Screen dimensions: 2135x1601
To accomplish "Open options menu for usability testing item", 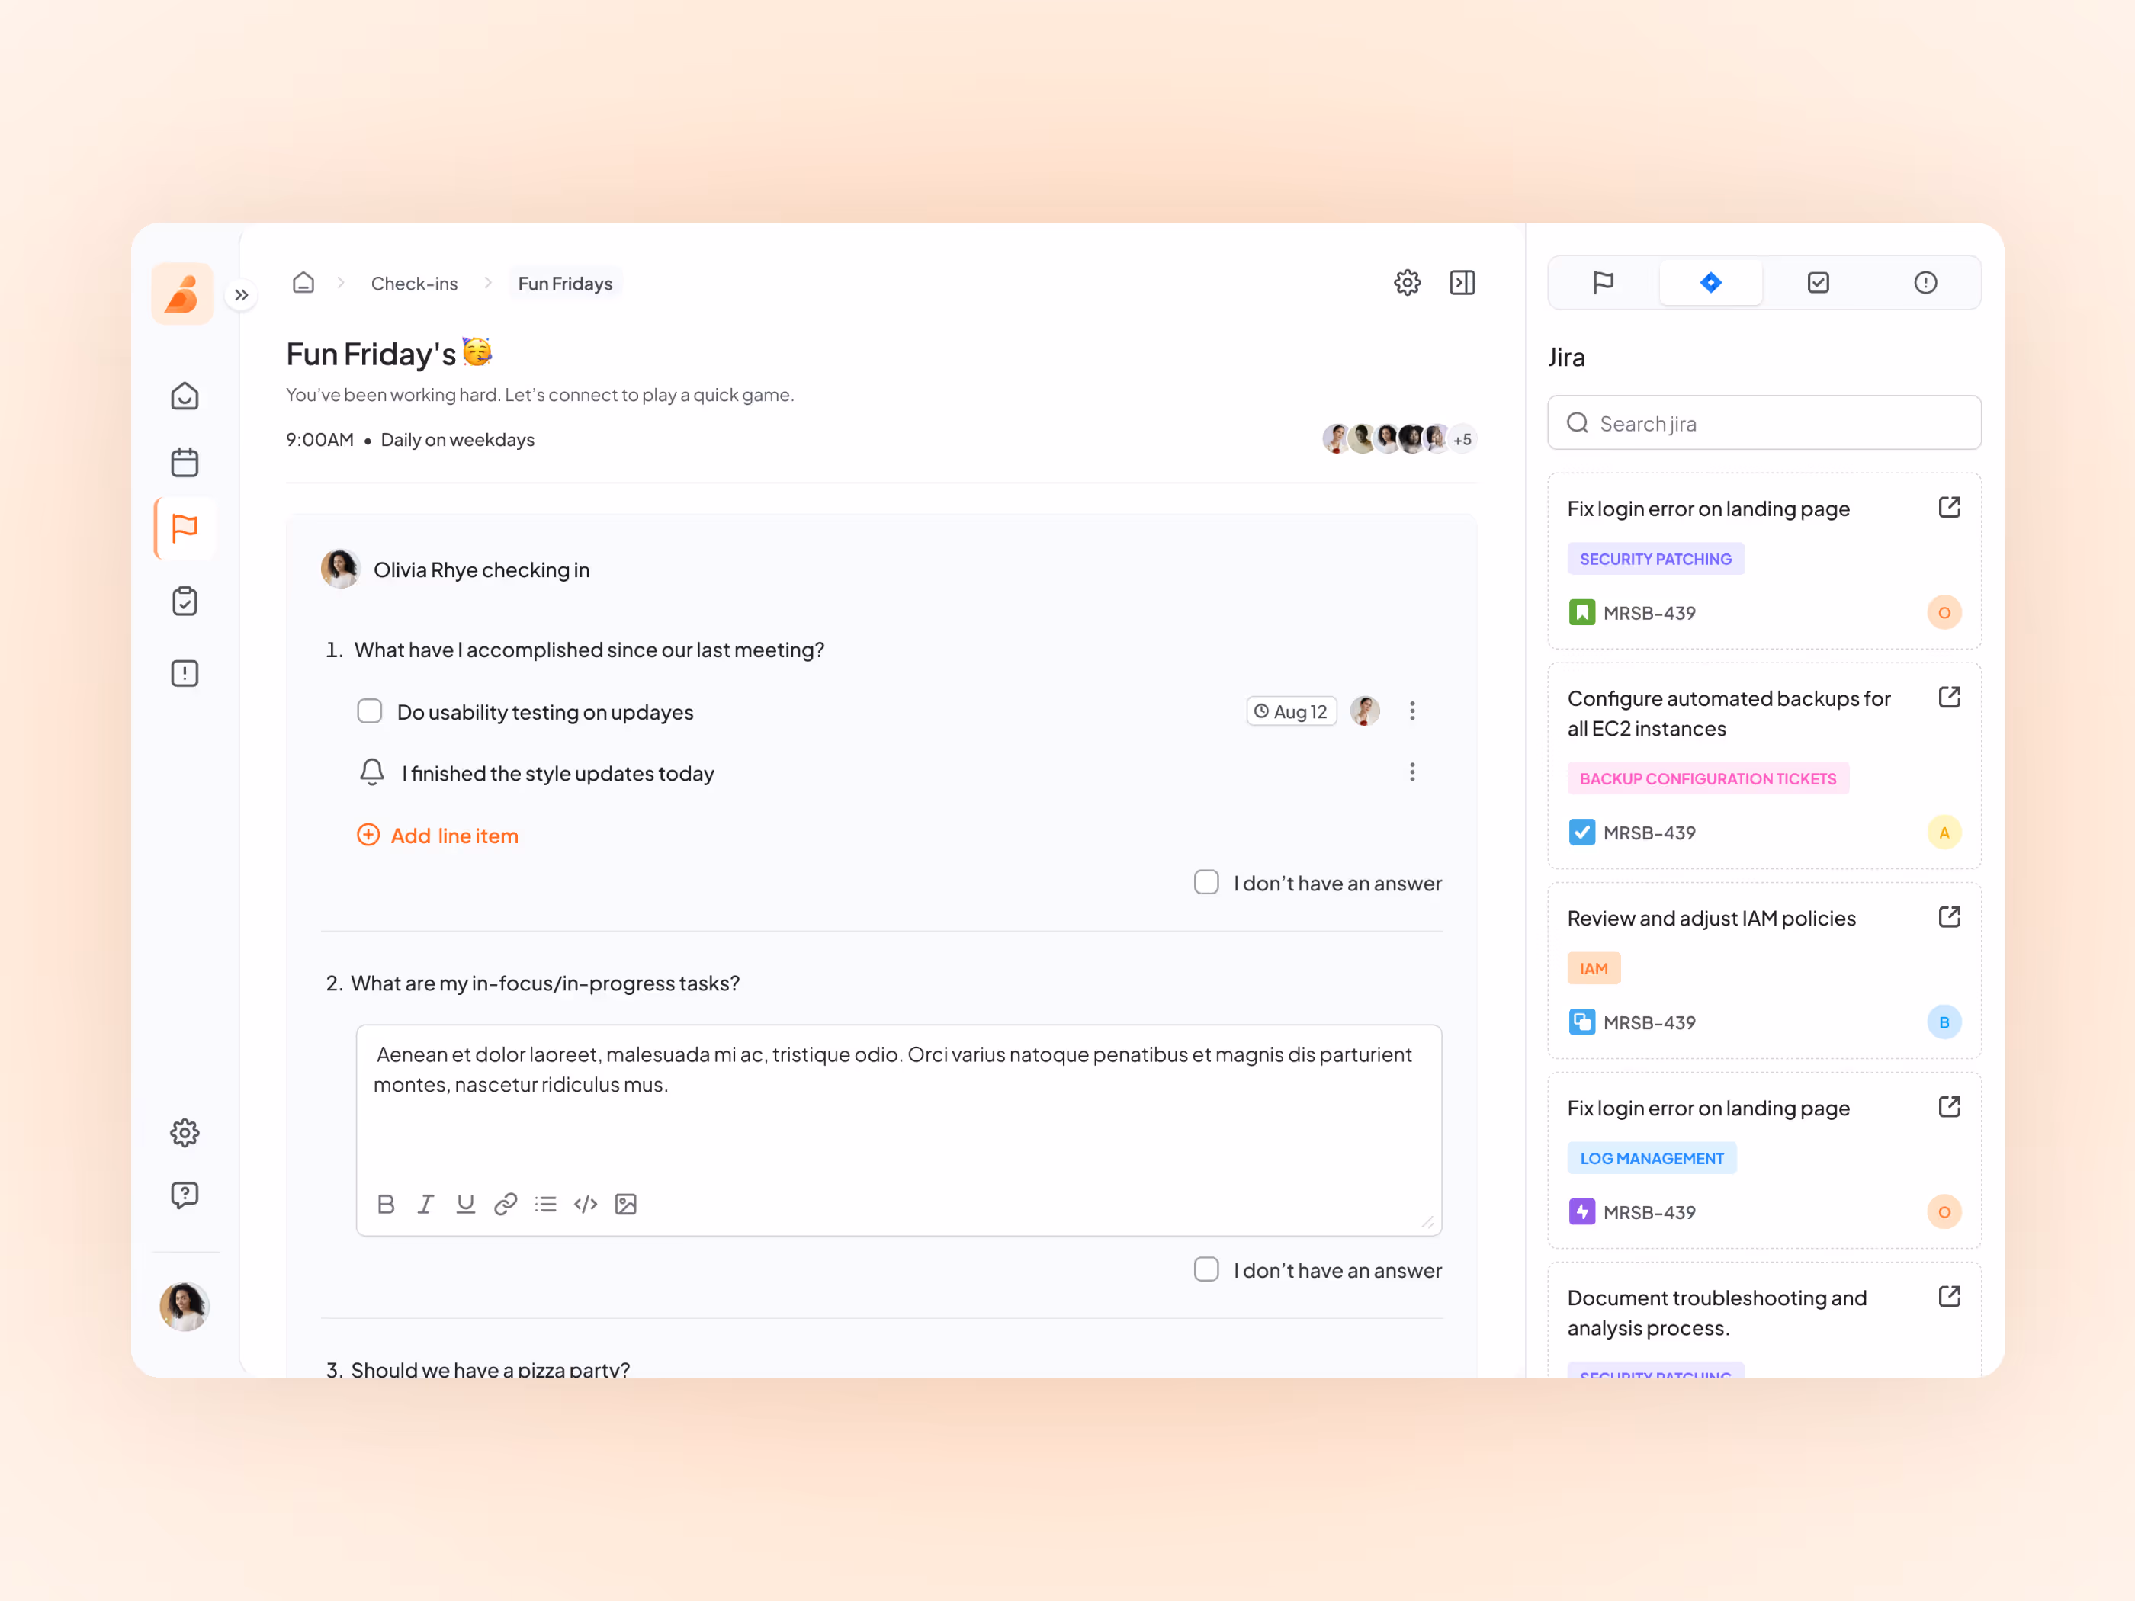I will click(1412, 711).
